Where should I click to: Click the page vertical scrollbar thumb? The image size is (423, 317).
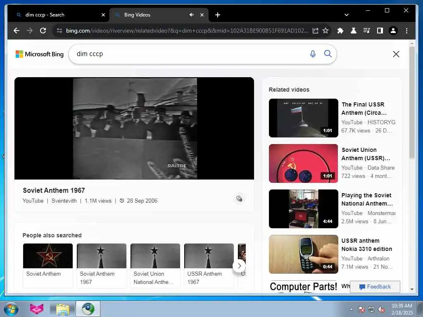tap(412, 102)
